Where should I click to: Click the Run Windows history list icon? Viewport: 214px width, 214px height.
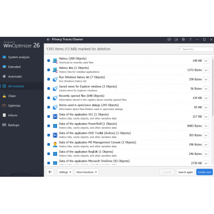coord(55,79)
